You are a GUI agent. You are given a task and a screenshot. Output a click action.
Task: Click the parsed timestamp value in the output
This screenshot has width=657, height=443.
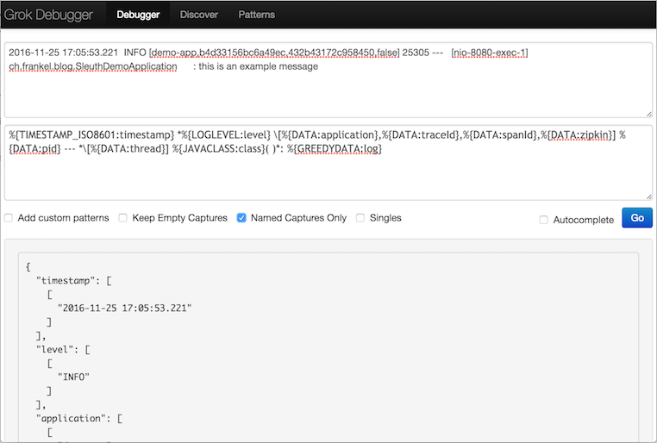click(x=124, y=307)
